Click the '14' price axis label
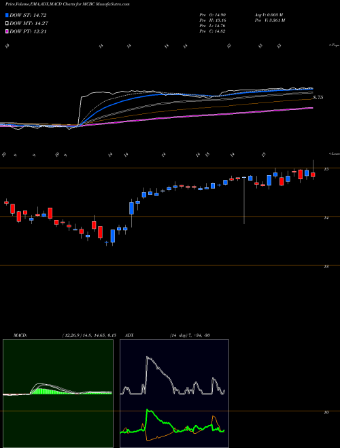 (x=326, y=218)
